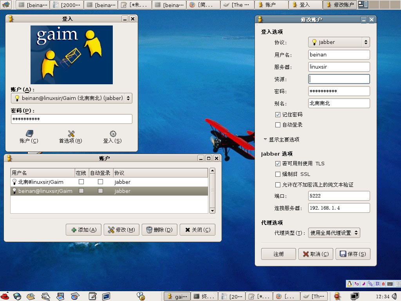Open the Red Hat main menu

click(x=5, y=296)
